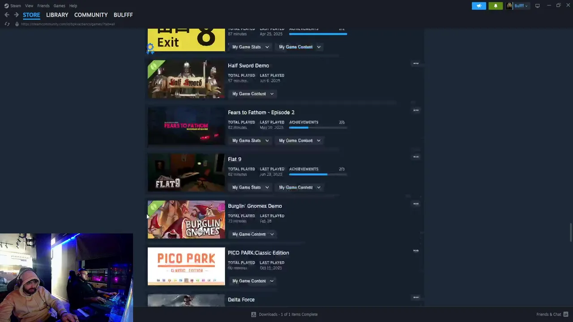Go back with the left arrow
Image resolution: width=573 pixels, height=322 pixels.
[x=7, y=15]
